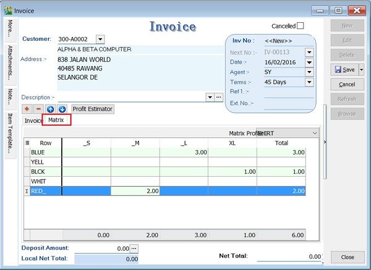Viewport: 371px width, 270px height.
Task: Click the Save button floppy icon
Action: (338, 70)
